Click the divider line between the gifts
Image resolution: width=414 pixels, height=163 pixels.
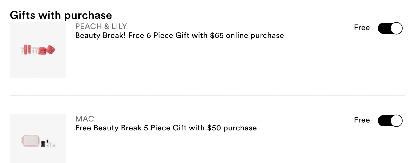[x=207, y=96]
